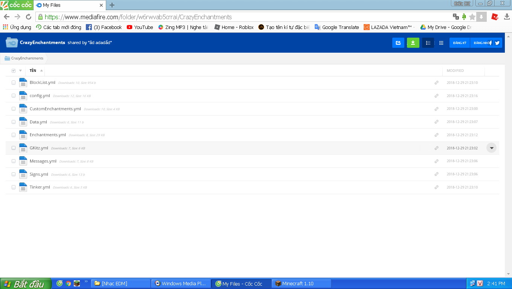Open a new browser tab
The image size is (512, 289).
(112, 5)
